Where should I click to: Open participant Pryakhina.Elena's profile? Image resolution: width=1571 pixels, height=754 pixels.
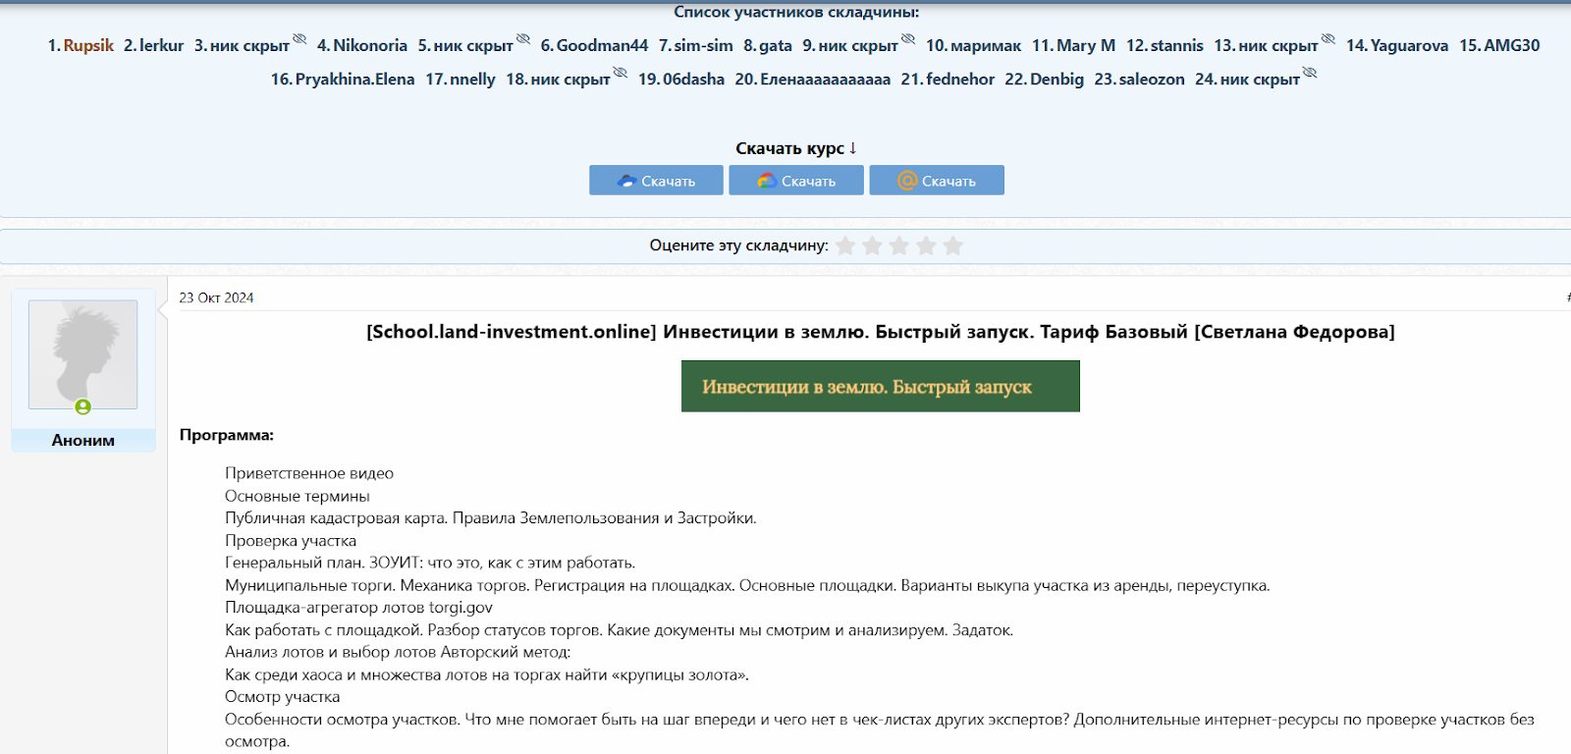point(355,79)
